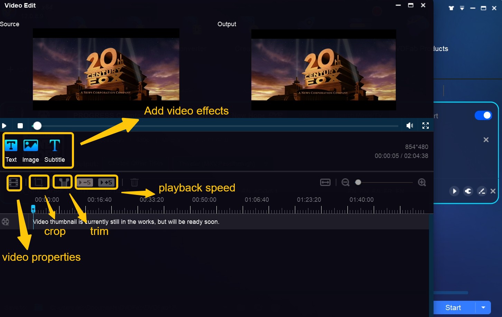The image size is (502, 317).
Task: Toggle the blue switch in main window
Action: [x=483, y=115]
